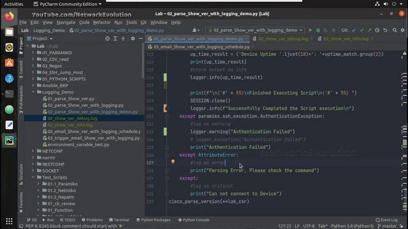Click the volume icon in top bar
The image size is (408, 229).
[x=386, y=4]
